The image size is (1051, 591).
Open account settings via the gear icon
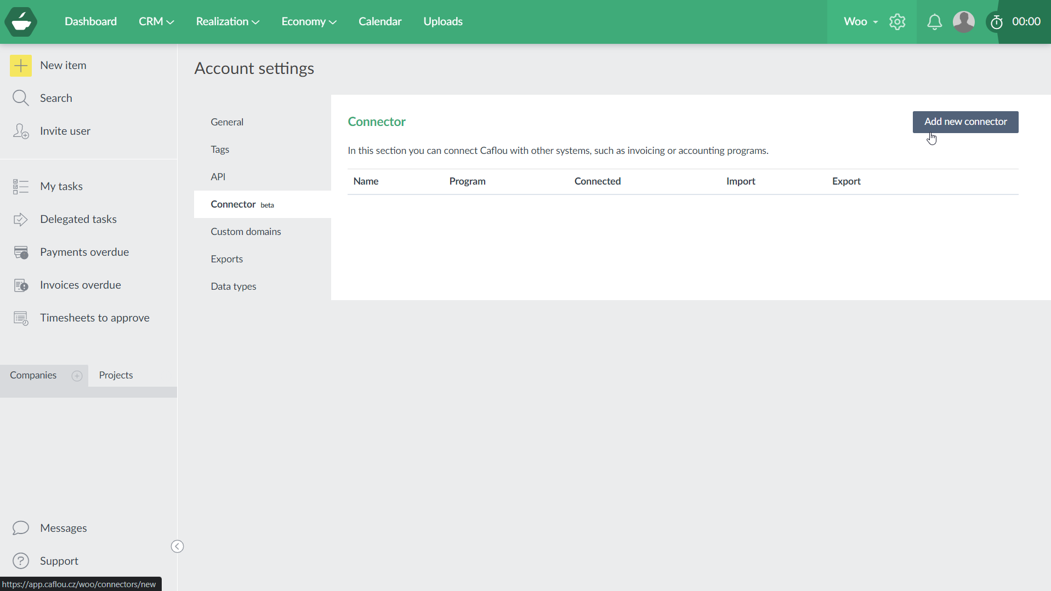coord(897,22)
